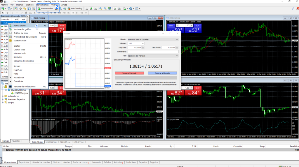Select the vertical line drawing tool

click(13, 13)
